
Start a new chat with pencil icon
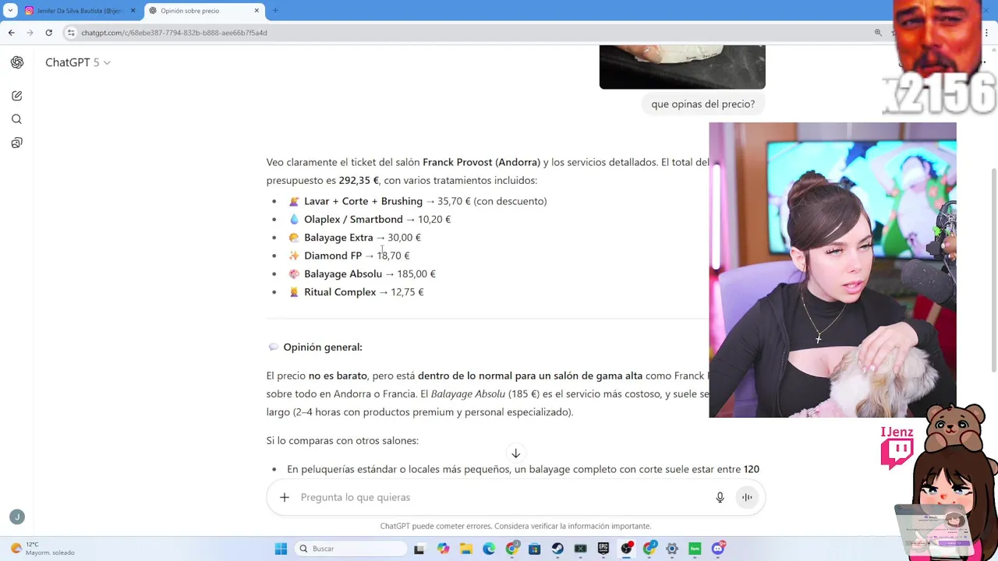(16, 95)
